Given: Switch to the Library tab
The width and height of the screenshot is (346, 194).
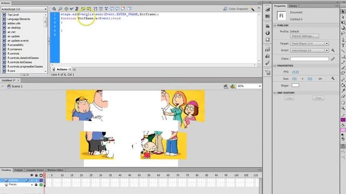Looking at the screenshot, I should click(293, 6).
